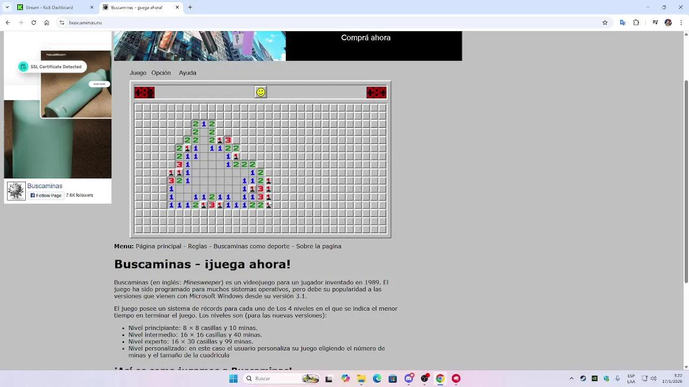This screenshot has width=689, height=387.
Task: Open Google Chrome from the taskbar
Action: point(440,378)
